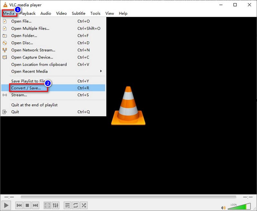Adjust the volume slider
The image size is (257, 211).
click(239, 206)
